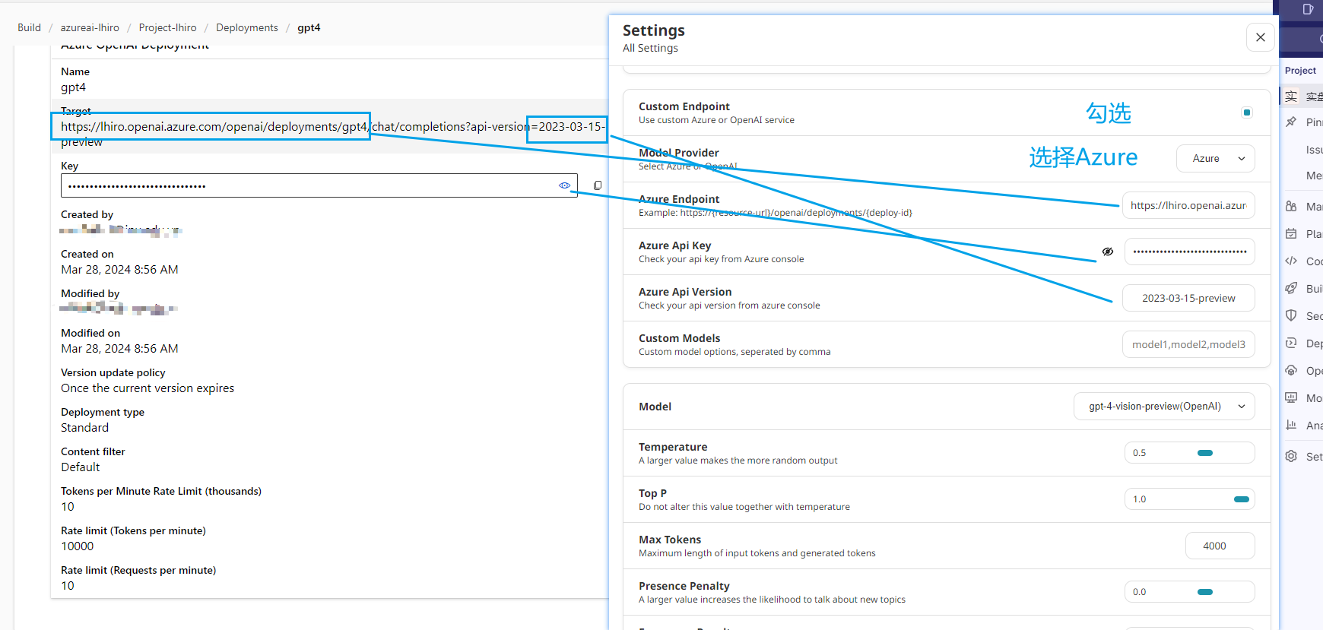Reveal the Key value with the eye icon
1323x630 pixels.
tap(564, 185)
